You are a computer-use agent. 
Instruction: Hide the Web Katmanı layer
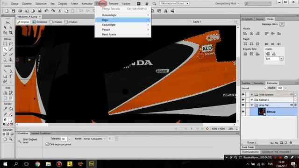tap(243, 94)
